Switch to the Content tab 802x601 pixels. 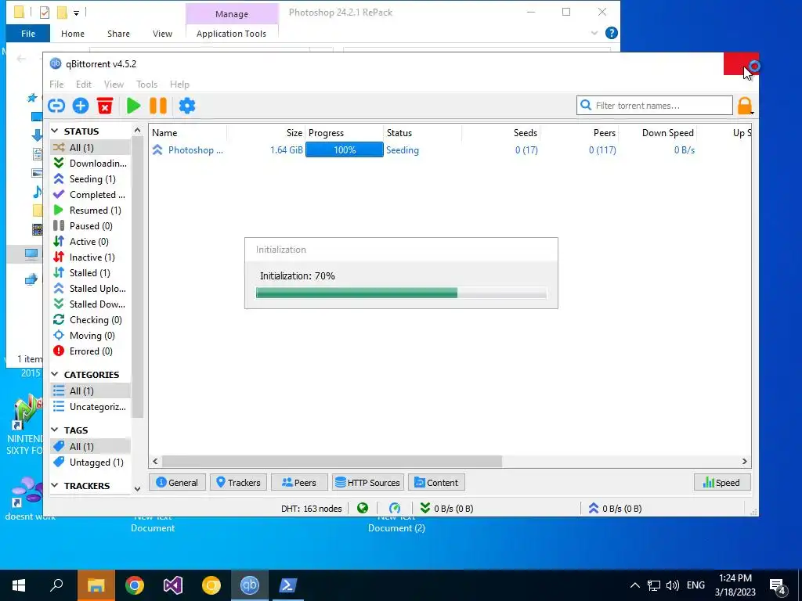coord(437,482)
